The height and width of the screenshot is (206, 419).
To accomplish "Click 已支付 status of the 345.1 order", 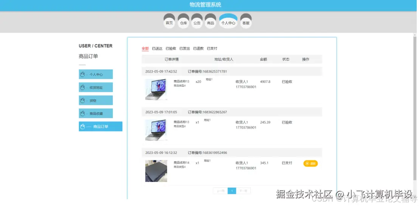I will click(287, 163).
